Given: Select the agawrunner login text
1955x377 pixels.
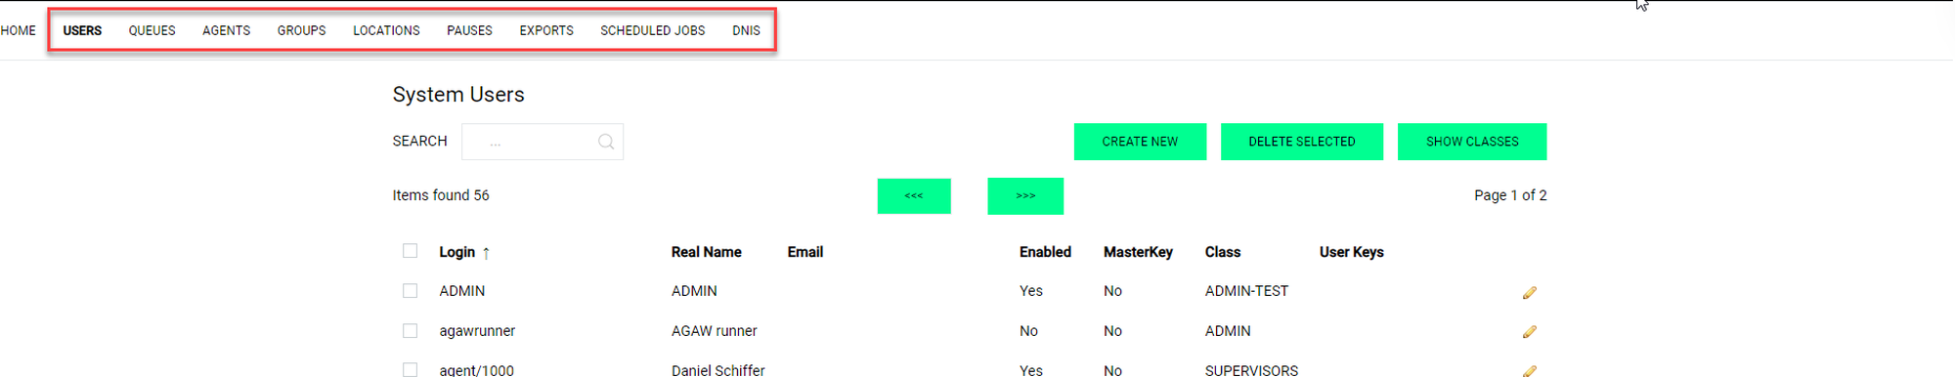Looking at the screenshot, I should tap(477, 331).
